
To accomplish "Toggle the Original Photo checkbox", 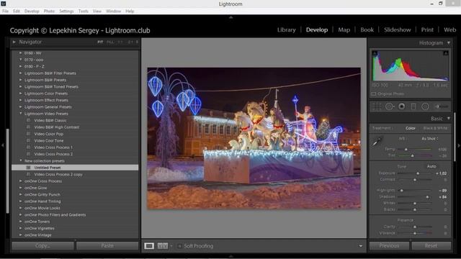I will click(374, 94).
